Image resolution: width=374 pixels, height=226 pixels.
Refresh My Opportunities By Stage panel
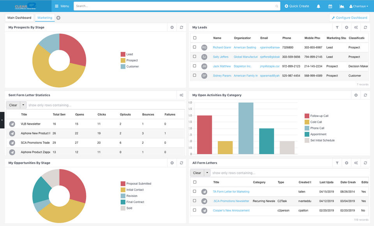181,163
